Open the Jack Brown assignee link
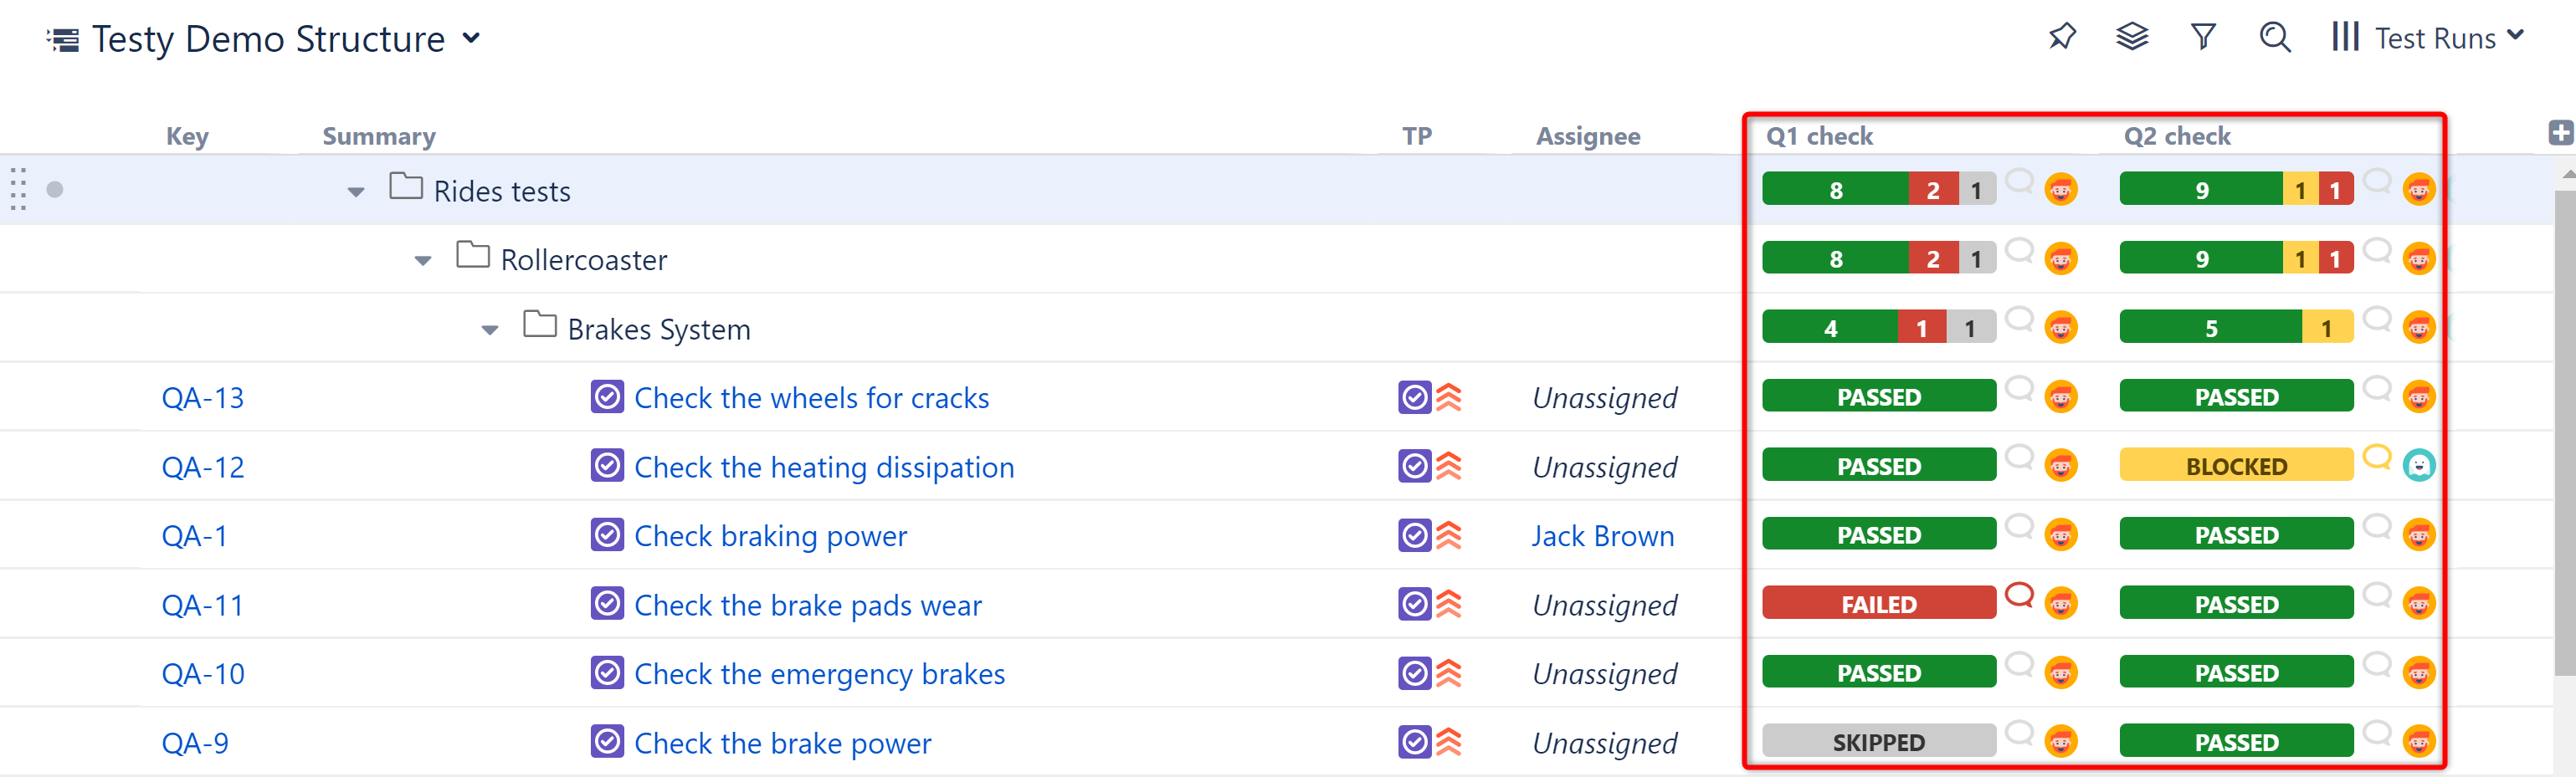The image size is (2576, 777). tap(1602, 536)
